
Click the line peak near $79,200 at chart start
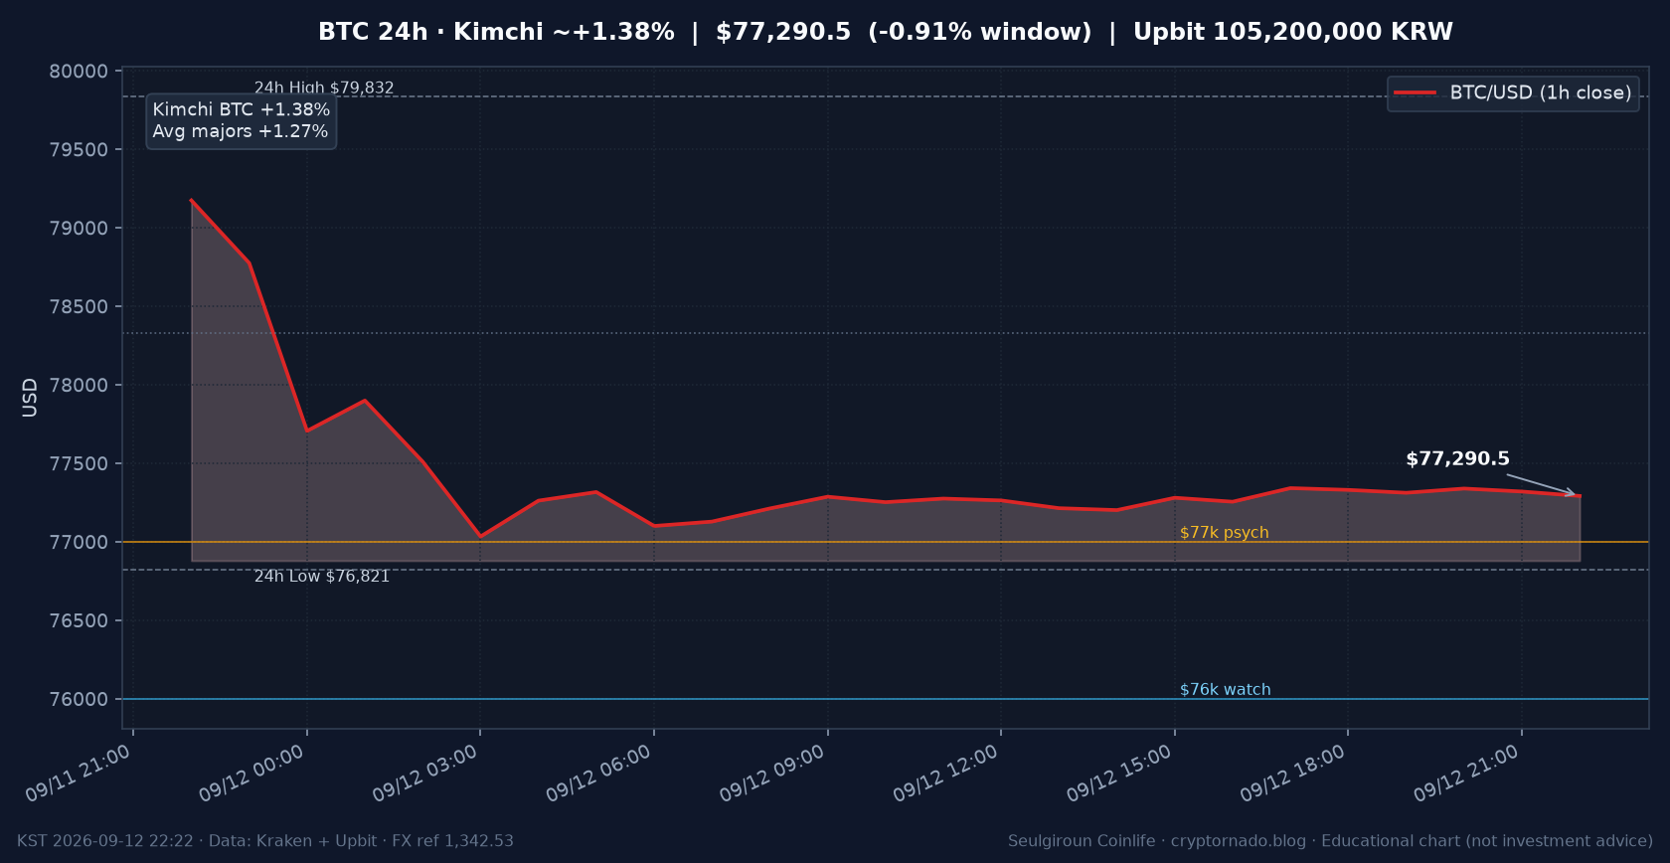pyautogui.click(x=192, y=201)
